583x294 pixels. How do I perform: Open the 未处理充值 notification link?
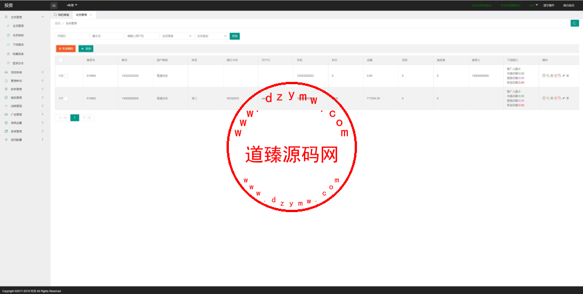coord(482,6)
